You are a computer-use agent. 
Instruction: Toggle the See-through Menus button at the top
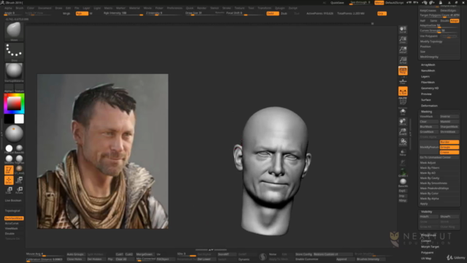tap(379, 3)
